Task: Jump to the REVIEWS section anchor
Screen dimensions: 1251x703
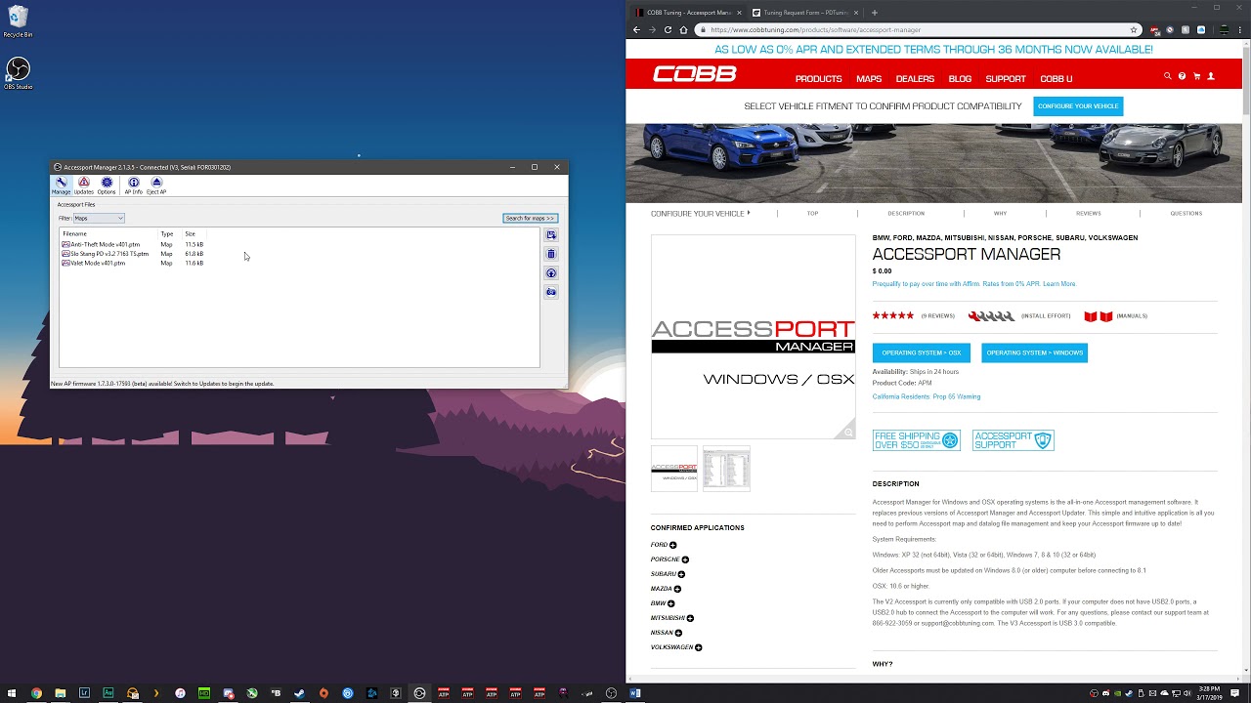Action: tap(1088, 213)
